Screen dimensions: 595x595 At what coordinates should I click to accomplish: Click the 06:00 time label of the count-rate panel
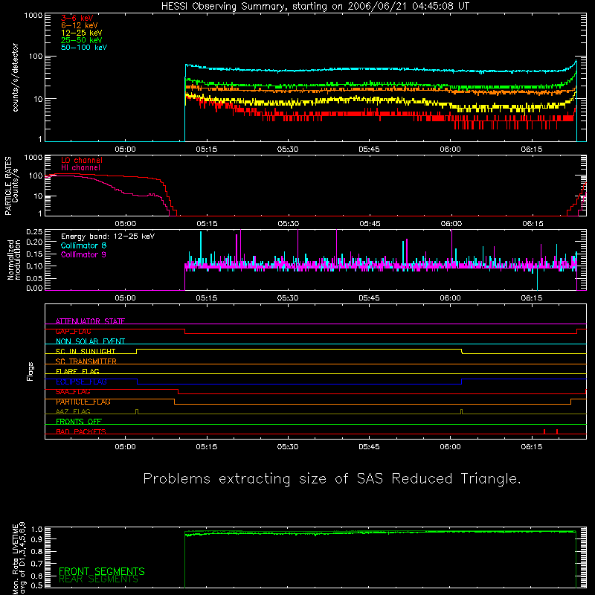[x=451, y=149]
